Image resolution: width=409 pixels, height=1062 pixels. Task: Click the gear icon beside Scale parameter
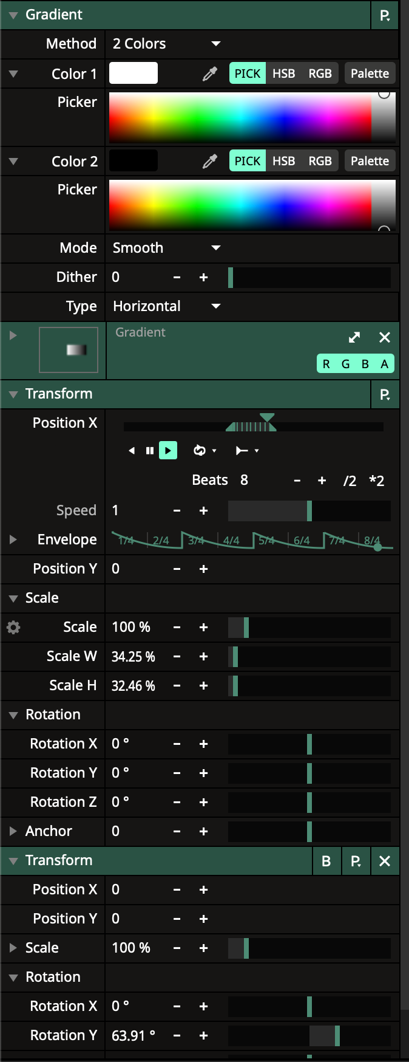[x=13, y=628]
